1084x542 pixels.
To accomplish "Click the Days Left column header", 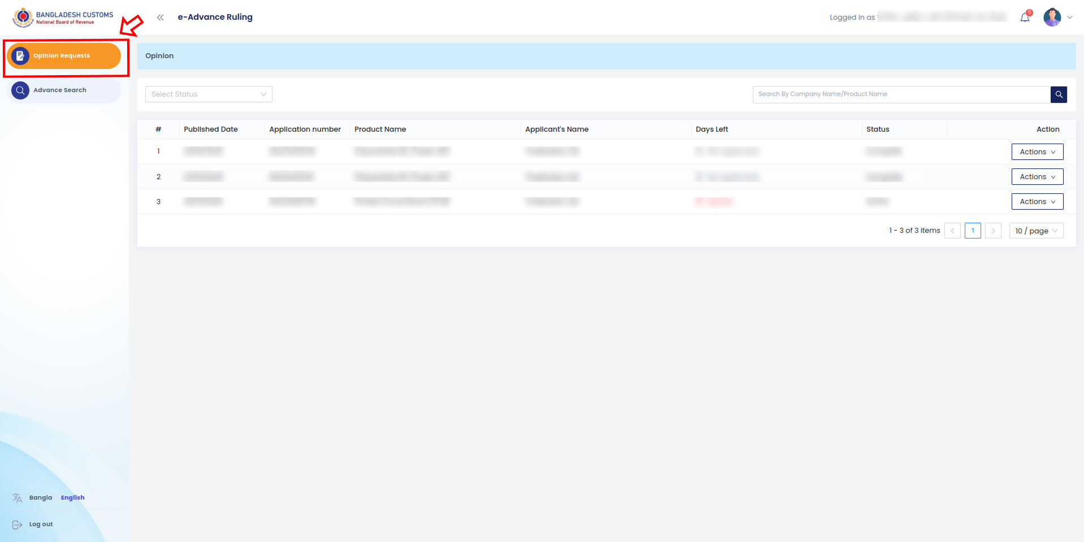I will pos(712,129).
